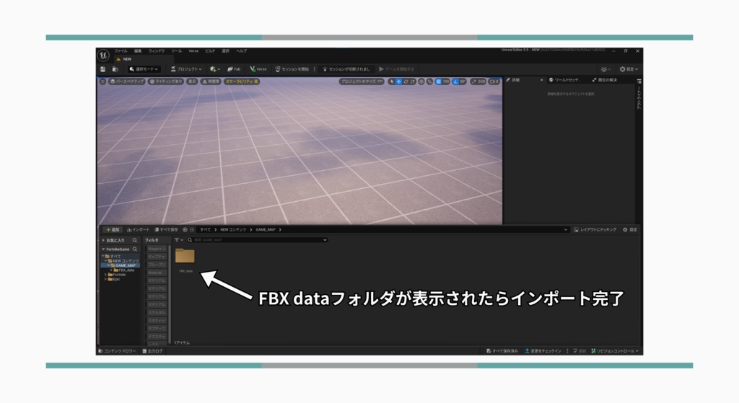This screenshot has width=739, height=403.
Task: Click the GAME_MAP breadcrumb segment
Action: pyautogui.click(x=266, y=230)
